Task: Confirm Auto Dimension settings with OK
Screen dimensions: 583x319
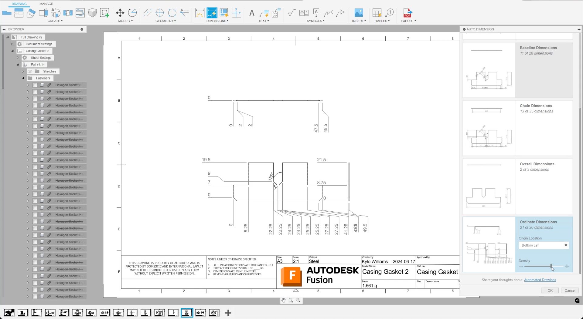Action: pyautogui.click(x=550, y=290)
